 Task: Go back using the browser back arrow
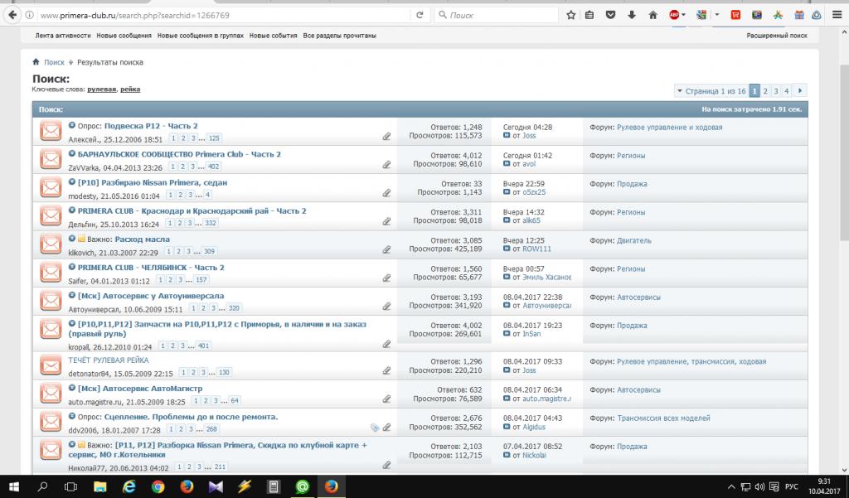coord(12,15)
